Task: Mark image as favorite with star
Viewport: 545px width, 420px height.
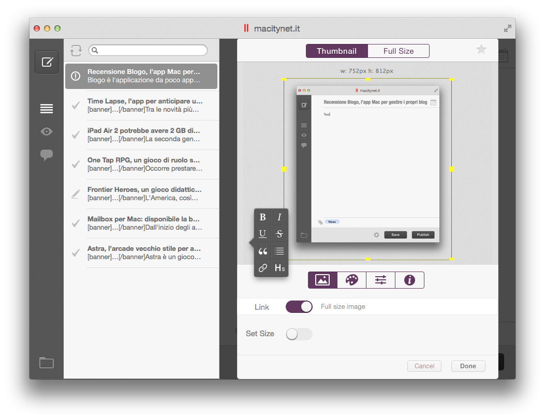Action: (x=481, y=49)
